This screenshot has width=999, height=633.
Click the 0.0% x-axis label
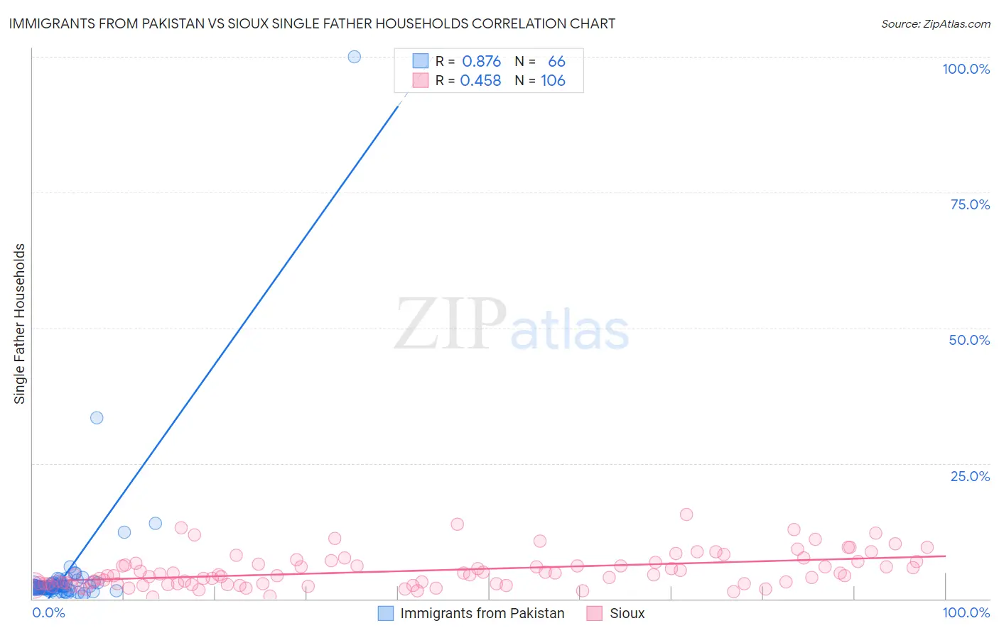[49, 612]
